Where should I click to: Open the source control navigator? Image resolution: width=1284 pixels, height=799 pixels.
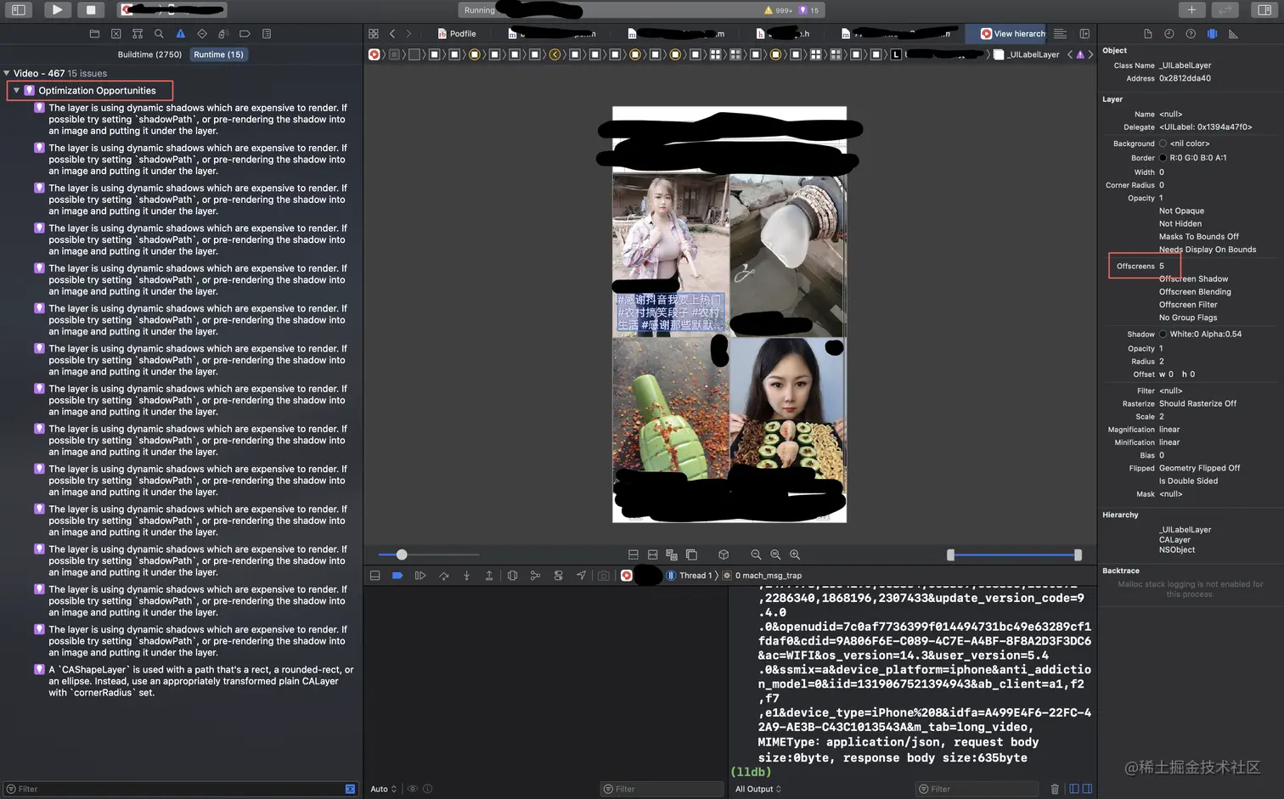pos(116,34)
